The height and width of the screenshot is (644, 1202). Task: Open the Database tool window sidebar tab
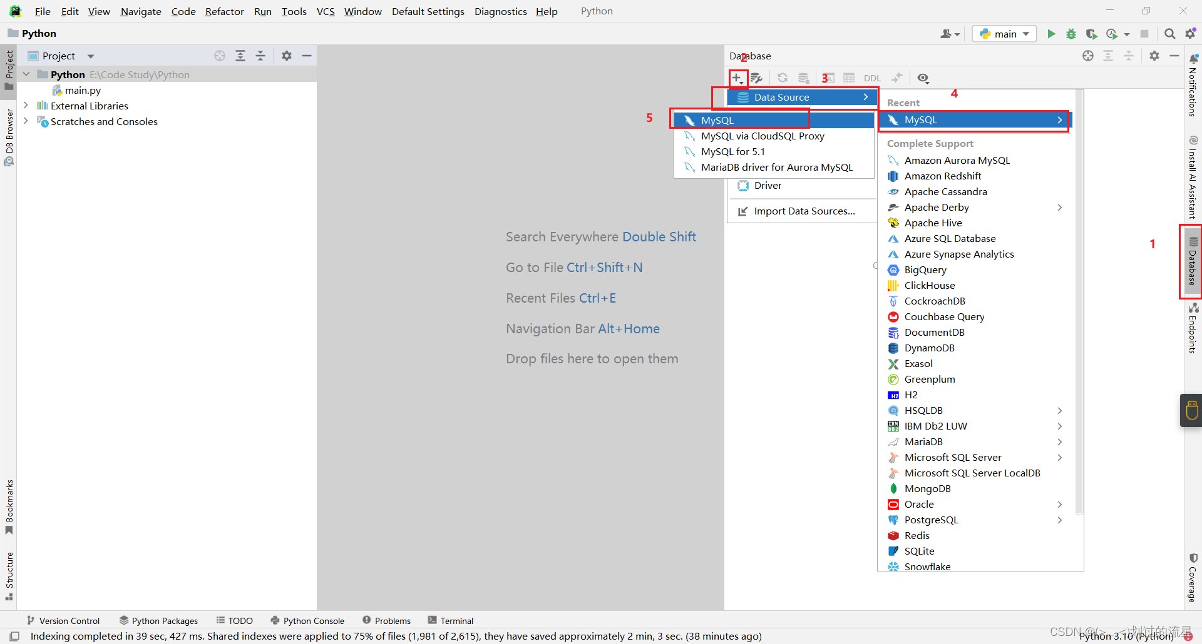pos(1193,261)
